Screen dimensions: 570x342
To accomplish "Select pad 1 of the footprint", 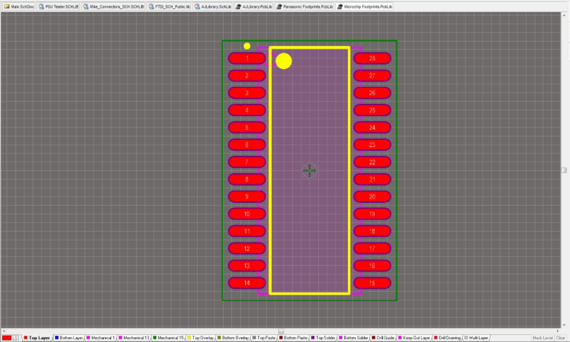I will tap(247, 59).
